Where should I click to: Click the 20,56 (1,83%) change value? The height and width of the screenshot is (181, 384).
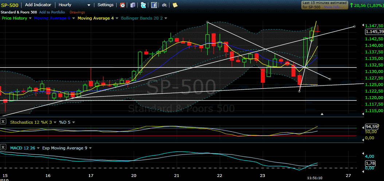368,5
